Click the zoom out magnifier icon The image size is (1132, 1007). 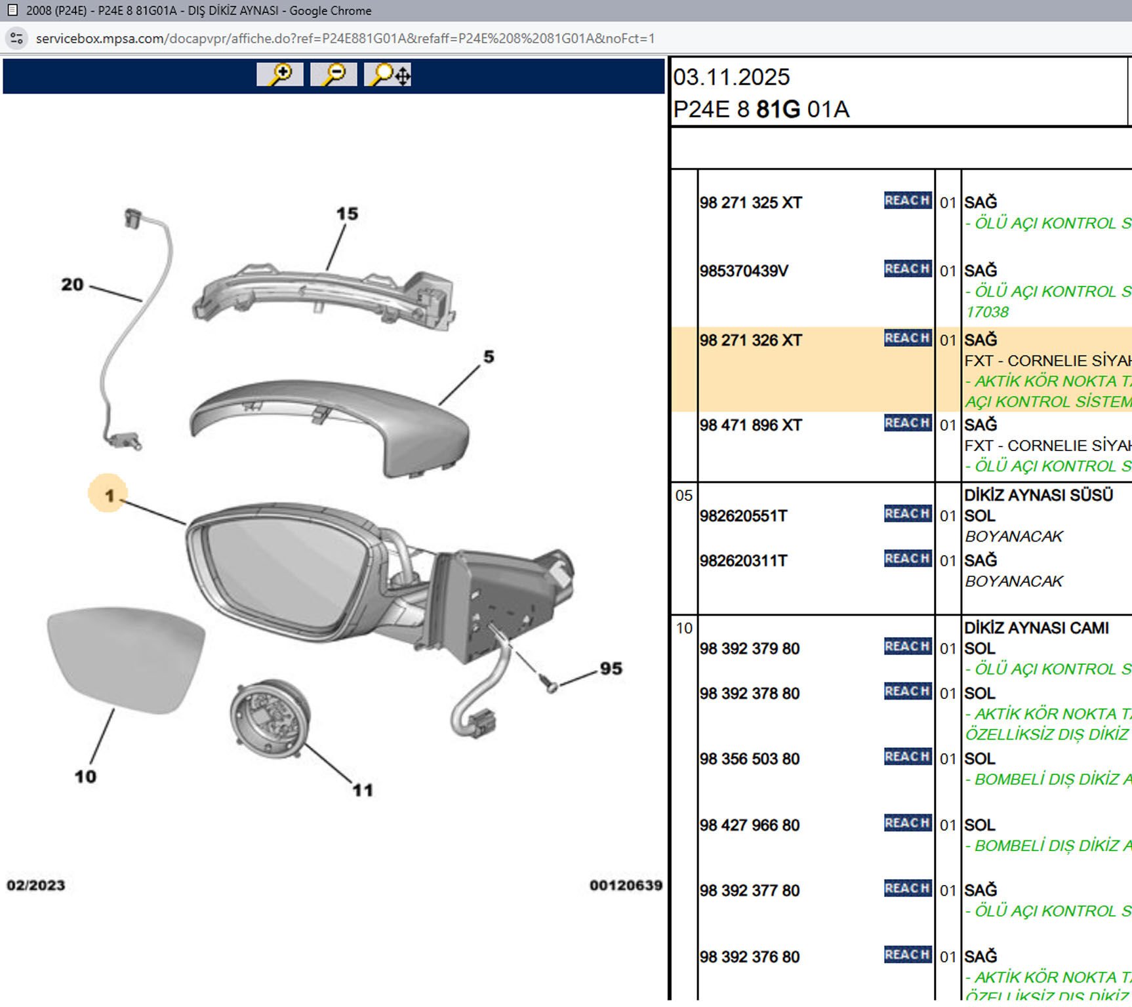coord(334,74)
